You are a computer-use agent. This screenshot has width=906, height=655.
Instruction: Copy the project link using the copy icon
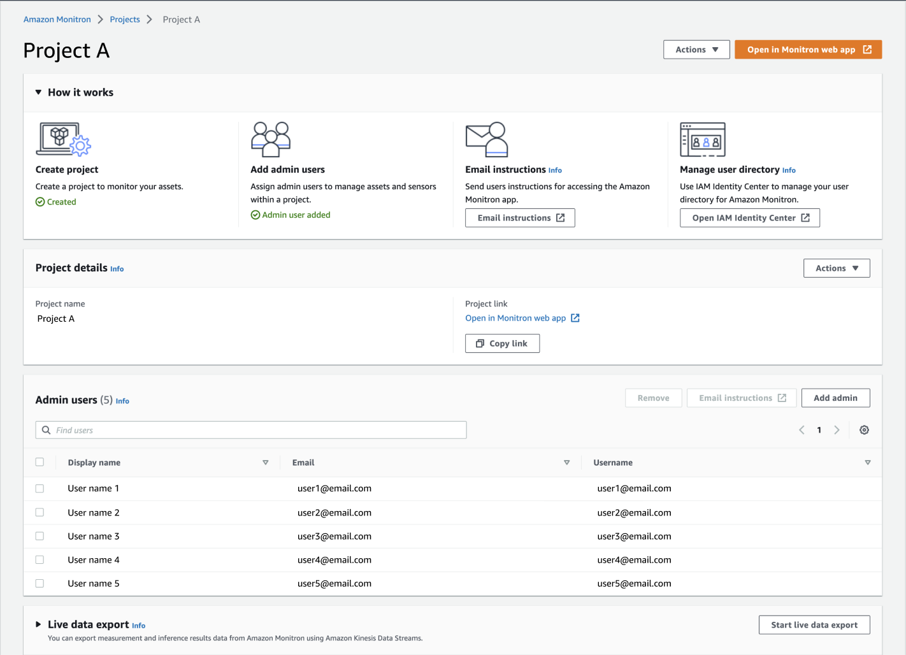coord(480,343)
